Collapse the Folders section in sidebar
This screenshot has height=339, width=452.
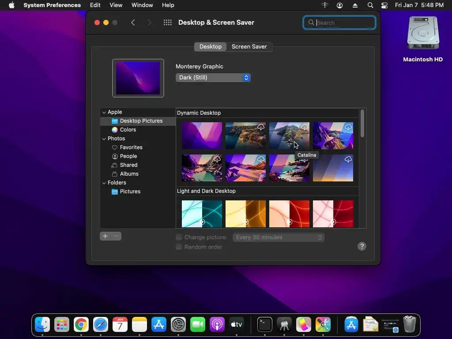pos(104,183)
